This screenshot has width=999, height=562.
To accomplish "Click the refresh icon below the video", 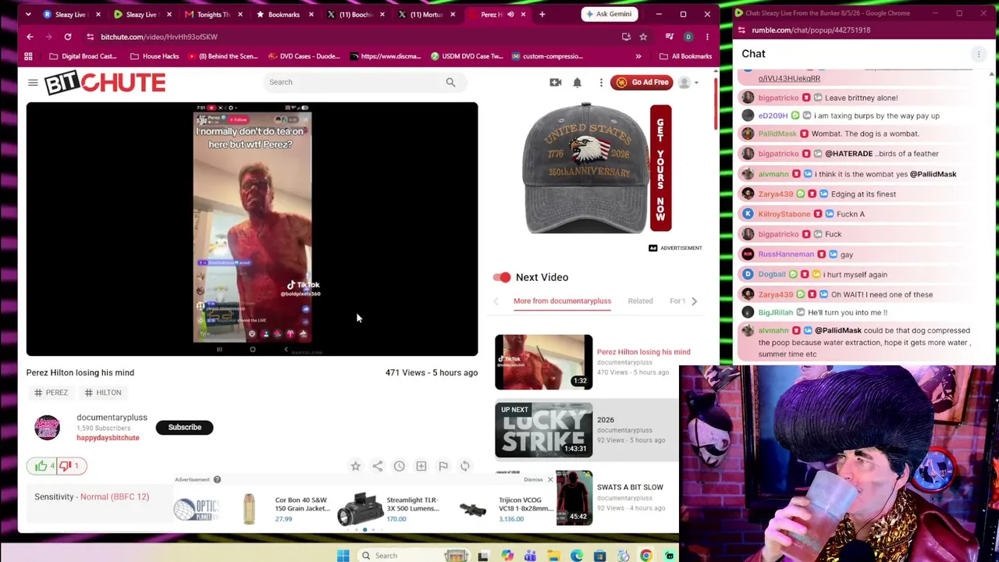I will pos(464,466).
